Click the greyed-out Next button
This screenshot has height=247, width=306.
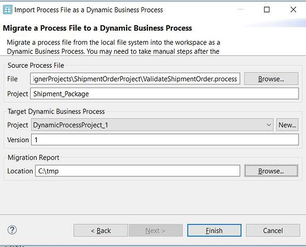(x=155, y=230)
